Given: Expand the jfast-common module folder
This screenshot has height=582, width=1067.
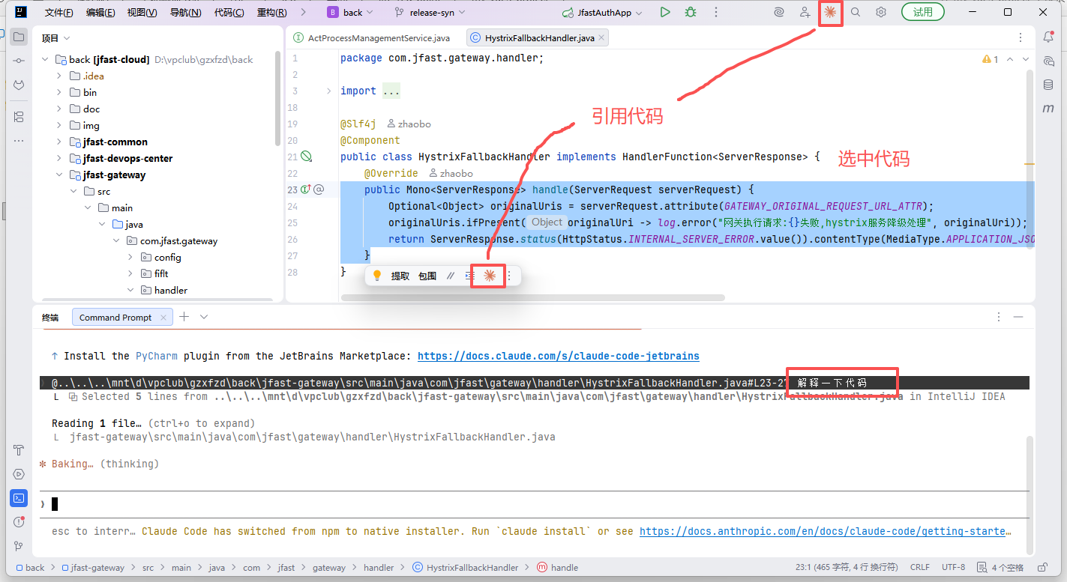Looking at the screenshot, I should click(59, 142).
